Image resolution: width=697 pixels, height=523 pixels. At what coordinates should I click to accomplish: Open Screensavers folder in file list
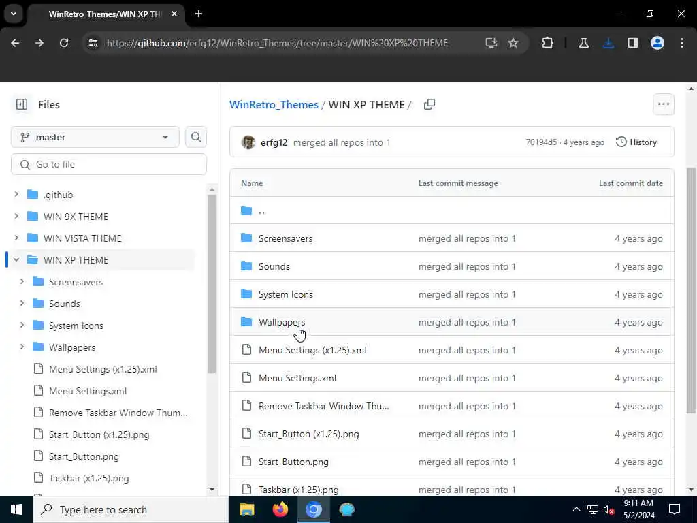(x=285, y=238)
